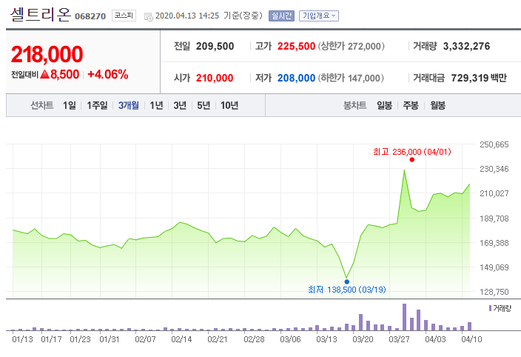This screenshot has height=357, width=521.
Task: Click the trading value 729,319 백만
Action: tap(479, 78)
